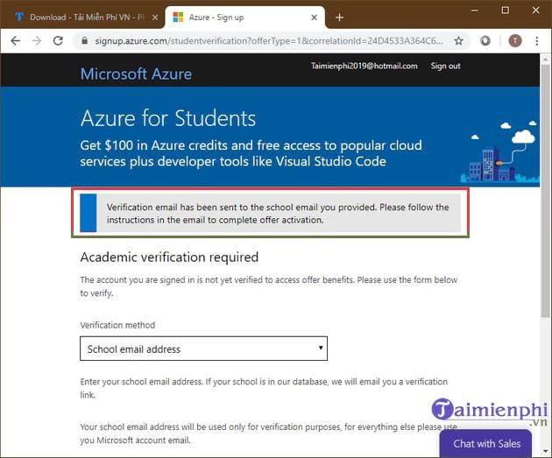This screenshot has width=552, height=458.
Task: Click page vertical scrollbar thumb
Action: coord(545,190)
